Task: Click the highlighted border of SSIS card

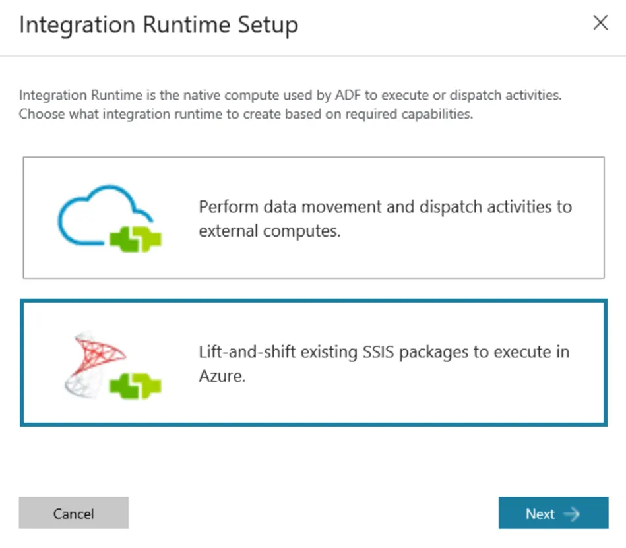Action: coord(313,423)
